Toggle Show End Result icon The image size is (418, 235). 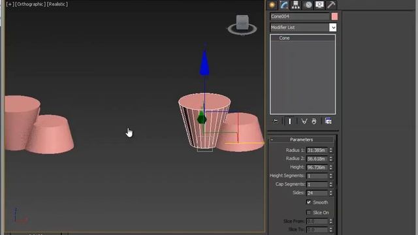pos(290,121)
